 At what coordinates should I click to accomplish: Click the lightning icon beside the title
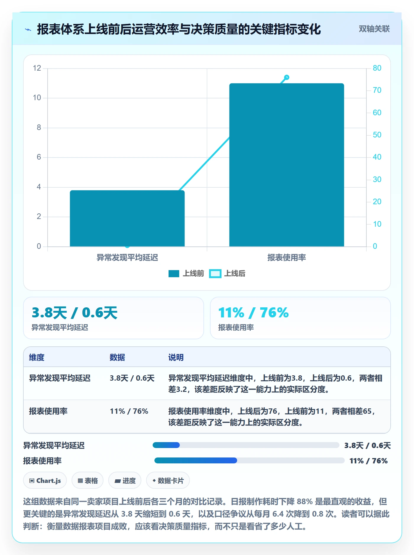click(28, 30)
